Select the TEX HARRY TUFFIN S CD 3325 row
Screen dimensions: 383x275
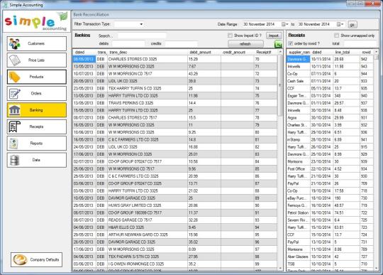coord(175,88)
